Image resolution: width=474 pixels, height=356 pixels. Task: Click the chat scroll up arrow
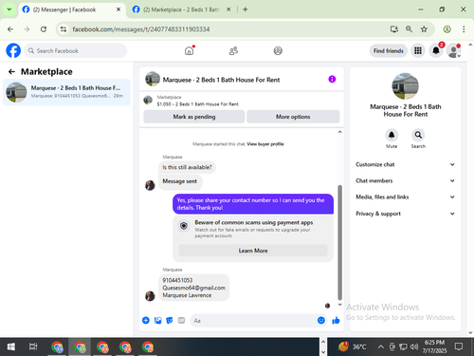pos(339,132)
